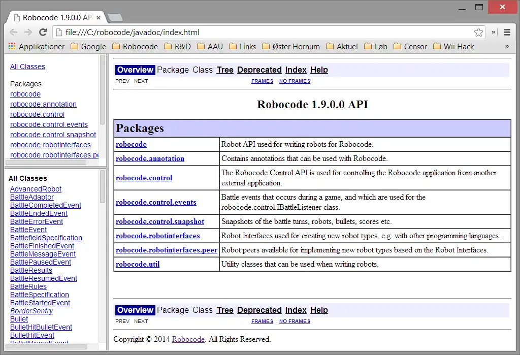
Task: Open the Løb bookmark folder
Action: [376, 46]
